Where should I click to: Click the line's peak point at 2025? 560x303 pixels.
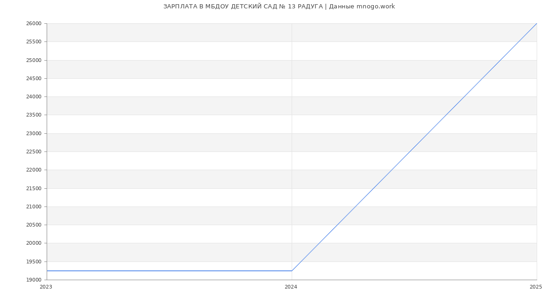[537, 23]
